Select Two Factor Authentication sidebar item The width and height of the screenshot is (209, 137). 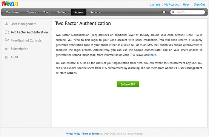click(x=29, y=32)
